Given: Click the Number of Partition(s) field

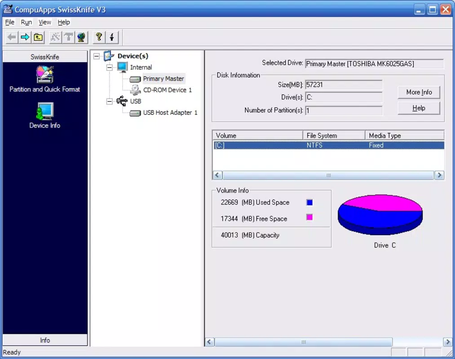Looking at the screenshot, I should [344, 110].
